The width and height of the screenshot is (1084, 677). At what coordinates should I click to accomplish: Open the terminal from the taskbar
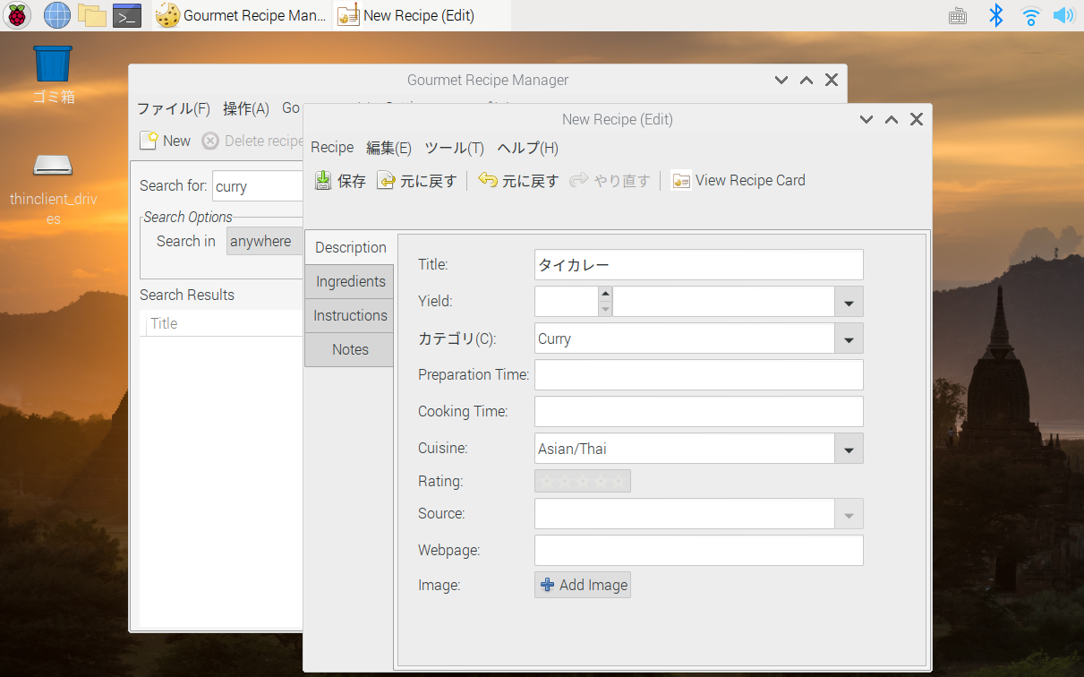(x=126, y=14)
